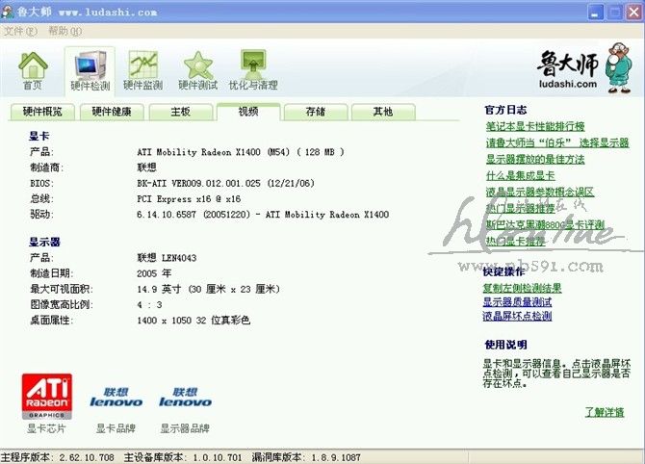Click status bar 漏洞库版本: 1.8.9.1087
Viewport: 645px width, 464px height.
306,457
